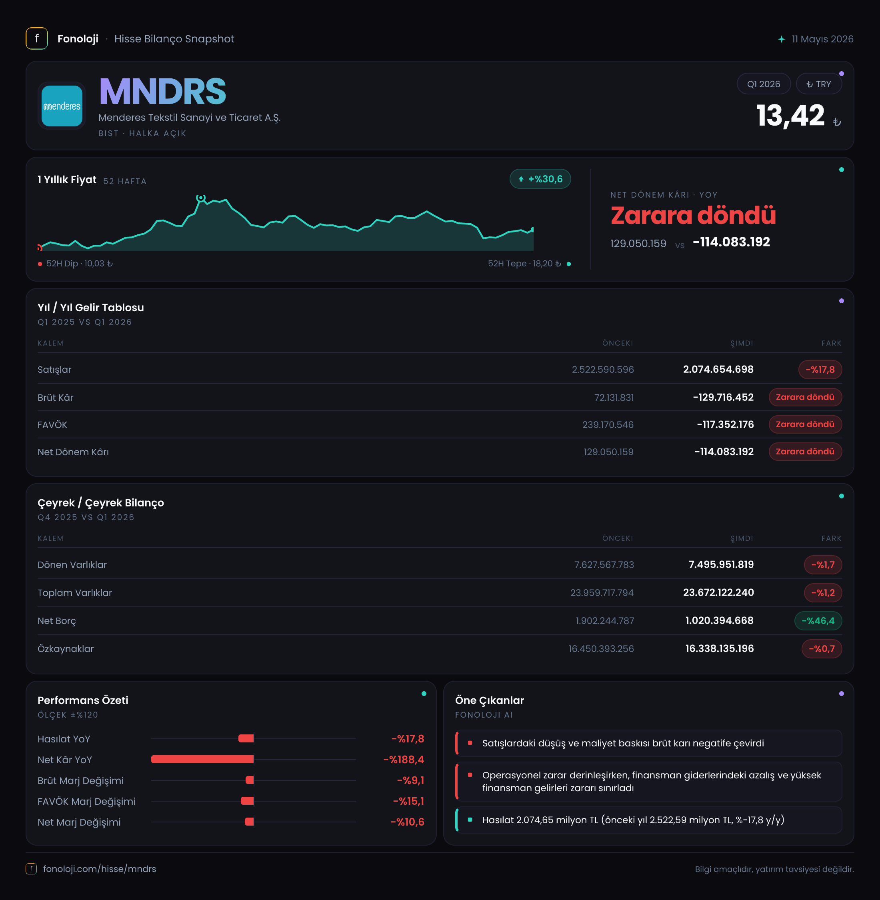
Task: Click the Menderes company logo thumbnail
Action: [62, 106]
